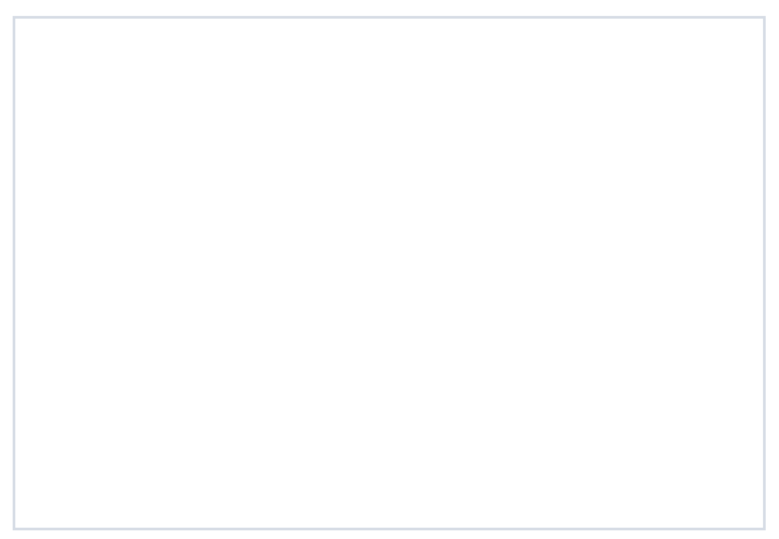Click the white margin right of the panel frame
This screenshot has height=539, width=779.
[x=772, y=273]
